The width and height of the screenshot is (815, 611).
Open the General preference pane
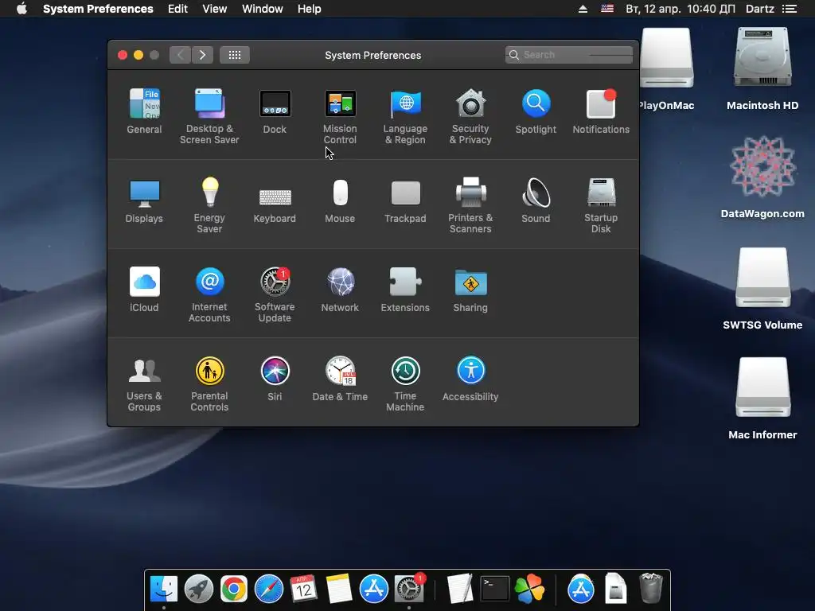point(144,111)
